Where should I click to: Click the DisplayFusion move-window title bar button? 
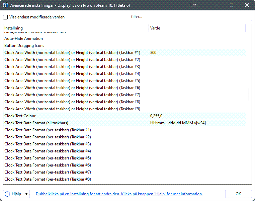(x=193, y=5)
